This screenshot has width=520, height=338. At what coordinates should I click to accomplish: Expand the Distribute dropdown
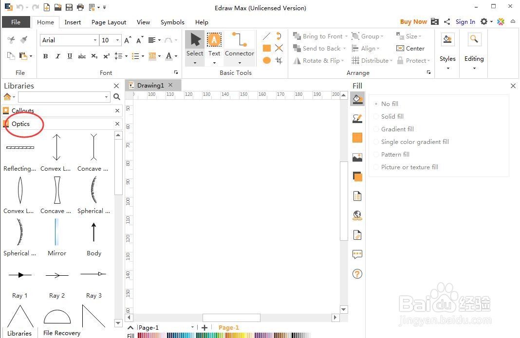click(x=391, y=61)
